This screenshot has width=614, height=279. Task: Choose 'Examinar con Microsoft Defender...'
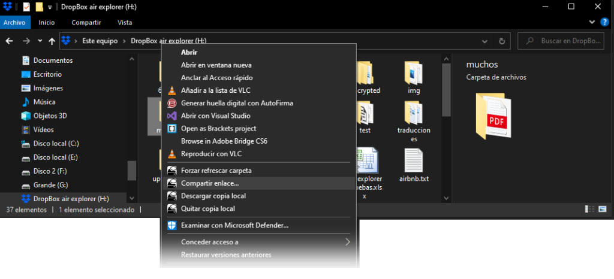259,225
